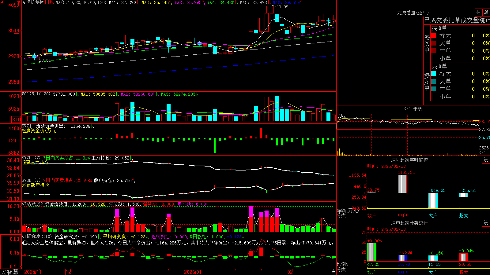Click the 16.70 中户 bar in 分类统计
Viewport: 490px width, 275px height.
point(402,258)
